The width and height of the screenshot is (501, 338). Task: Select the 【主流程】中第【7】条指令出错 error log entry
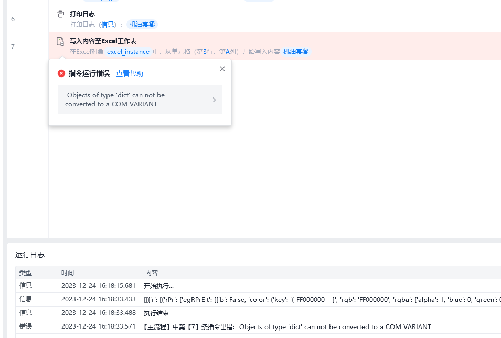pyautogui.click(x=287, y=327)
